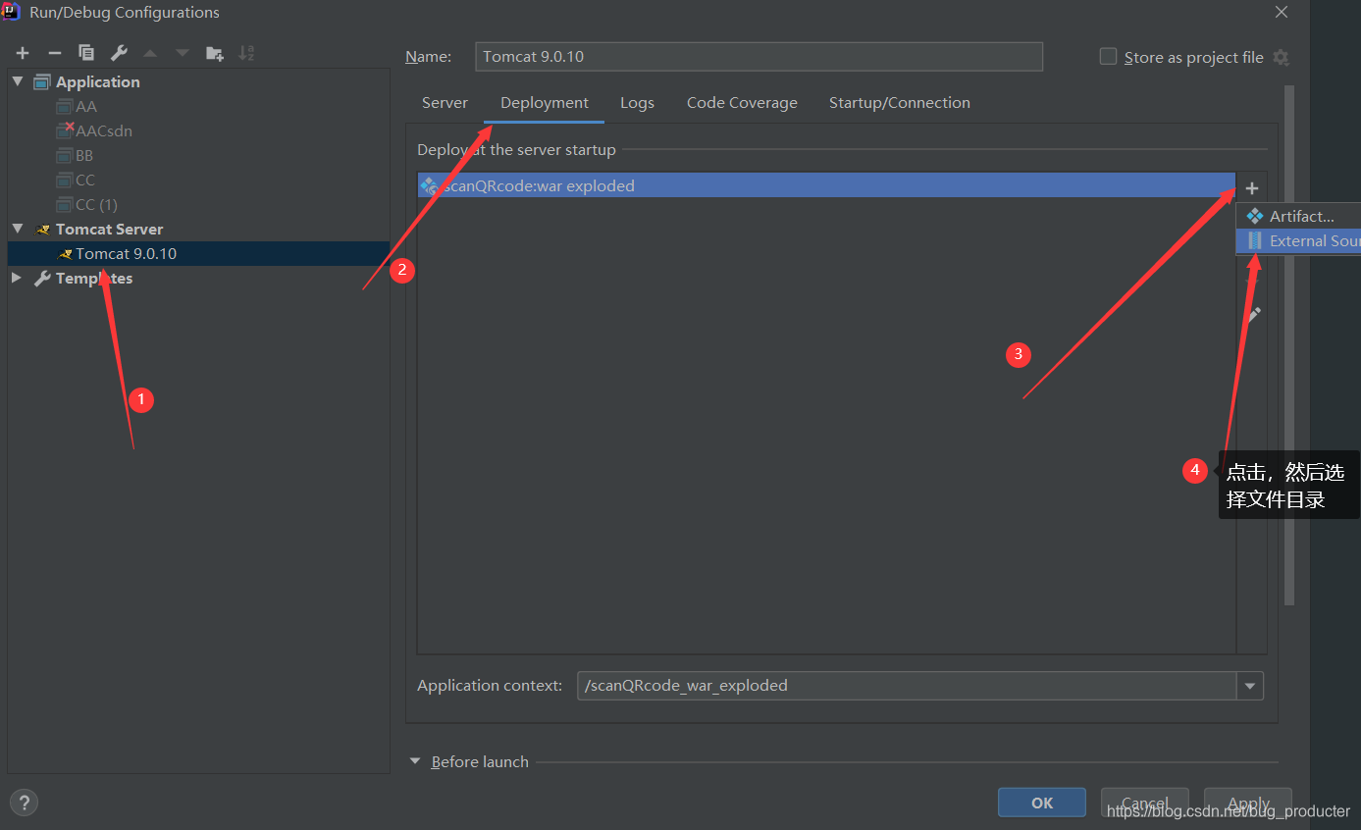The width and height of the screenshot is (1361, 830).
Task: Toggle Store as project file checkbox
Action: coord(1108,57)
